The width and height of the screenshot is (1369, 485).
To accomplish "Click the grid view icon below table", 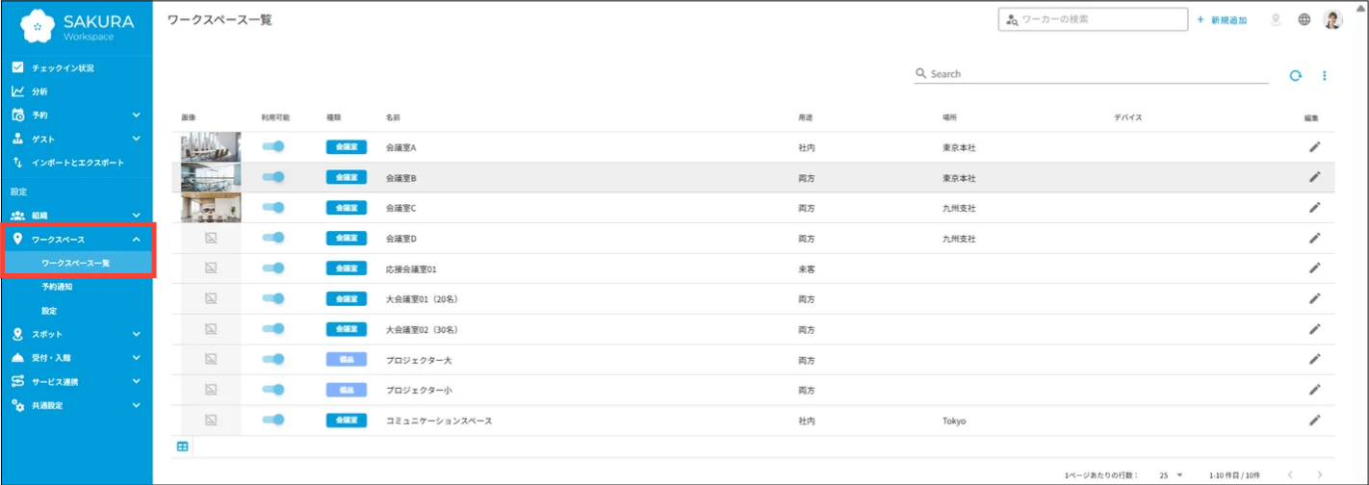I will (x=183, y=447).
